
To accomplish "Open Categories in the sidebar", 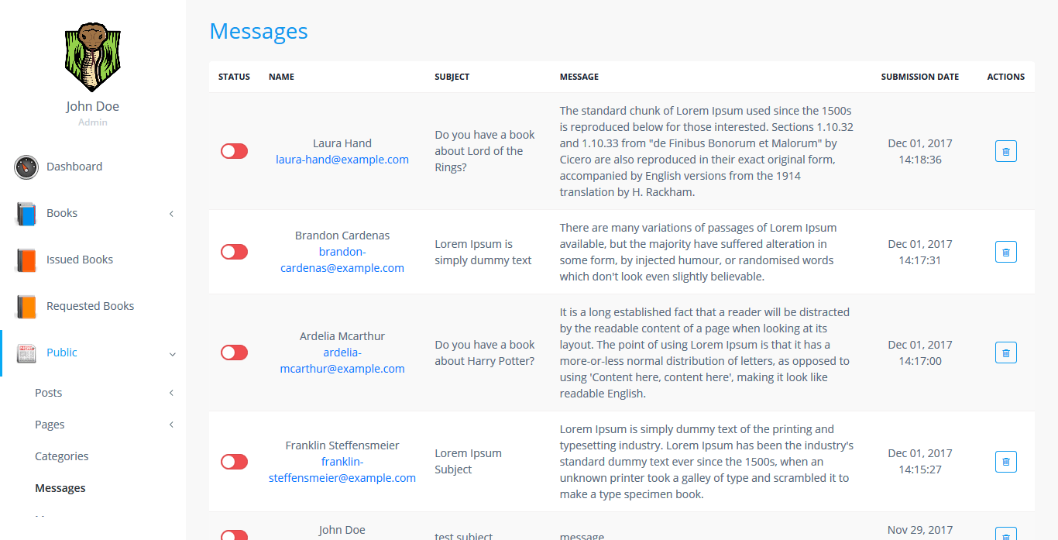I will [x=62, y=456].
